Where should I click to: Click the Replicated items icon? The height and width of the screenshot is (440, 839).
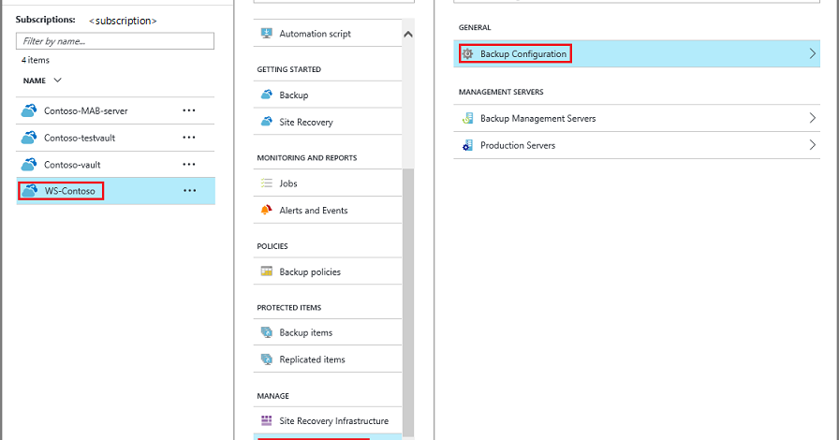pos(267,359)
